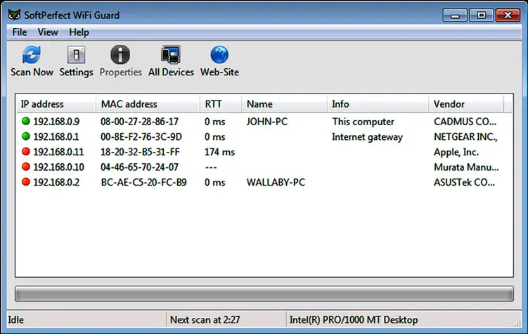
Task: Open the File menu
Action: (x=20, y=32)
